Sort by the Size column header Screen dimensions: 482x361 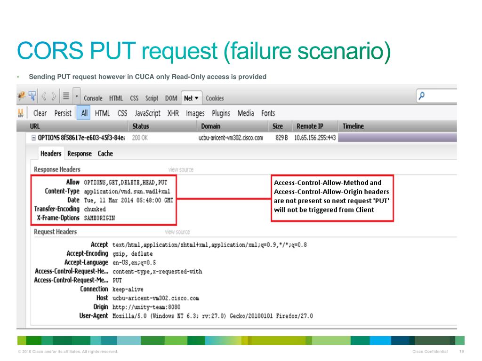pyautogui.click(x=280, y=126)
